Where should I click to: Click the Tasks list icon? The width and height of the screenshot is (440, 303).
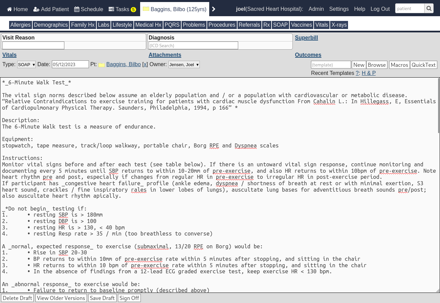pos(111,9)
